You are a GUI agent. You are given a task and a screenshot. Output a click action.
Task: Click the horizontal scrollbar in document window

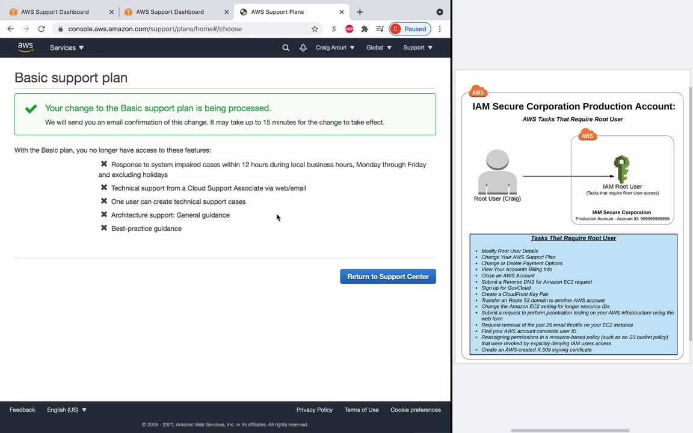[570, 431]
